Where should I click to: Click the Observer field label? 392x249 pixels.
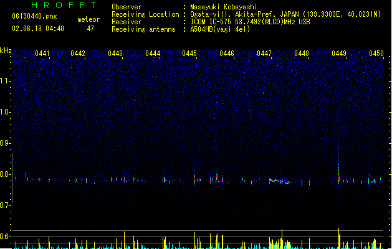tap(127, 7)
